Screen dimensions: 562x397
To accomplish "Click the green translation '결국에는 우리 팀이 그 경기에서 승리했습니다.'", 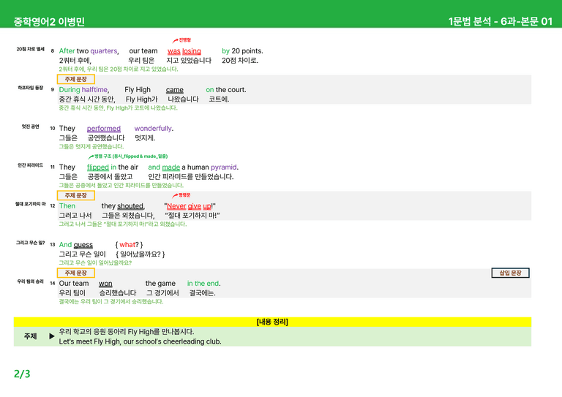I will (111, 301).
